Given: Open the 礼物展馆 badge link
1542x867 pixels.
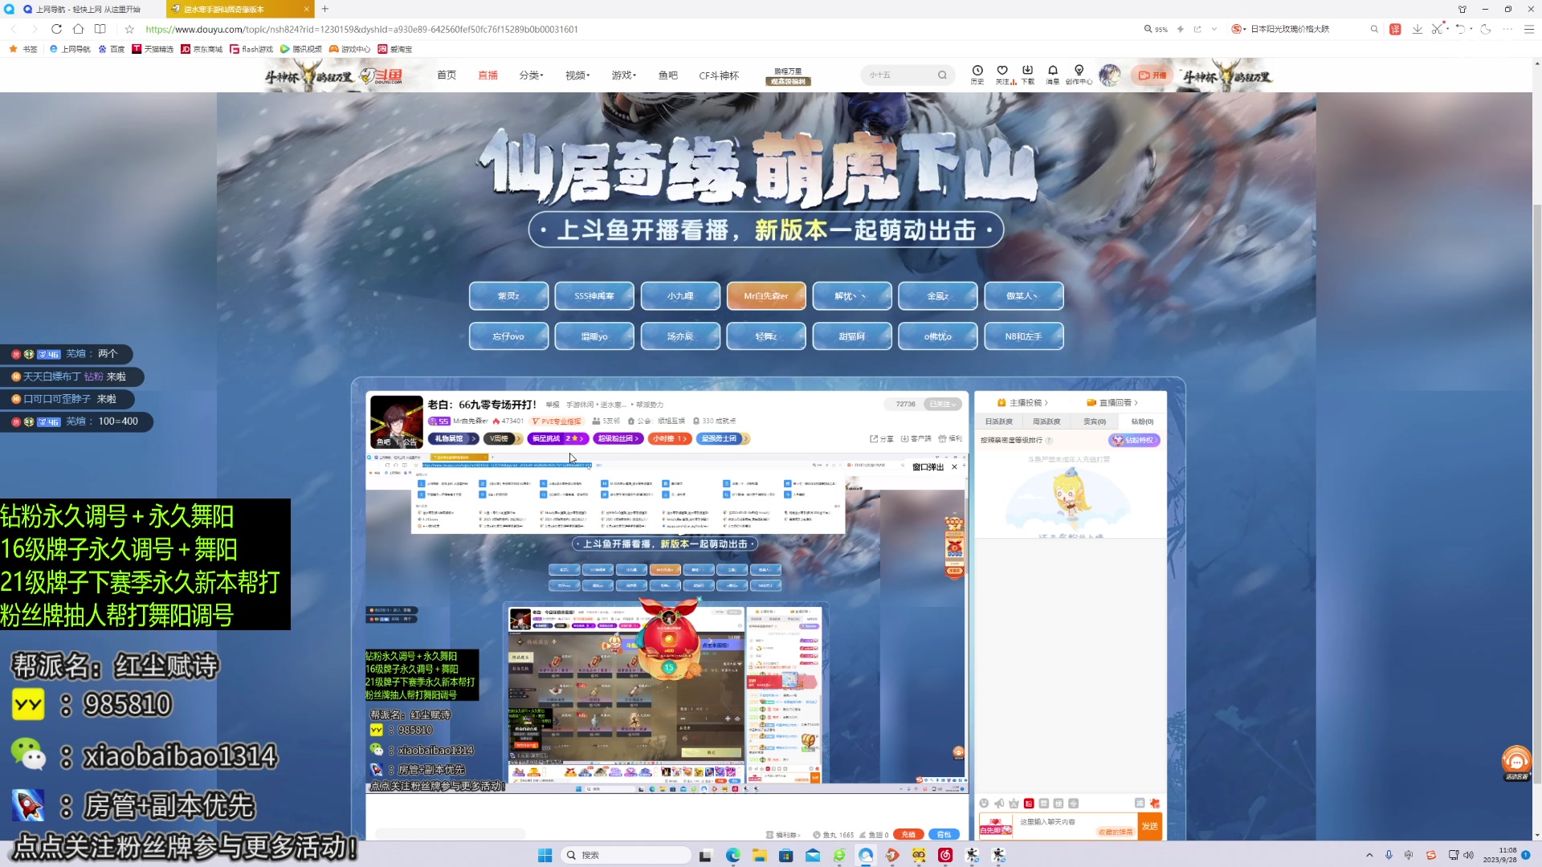Looking at the screenshot, I should point(454,439).
